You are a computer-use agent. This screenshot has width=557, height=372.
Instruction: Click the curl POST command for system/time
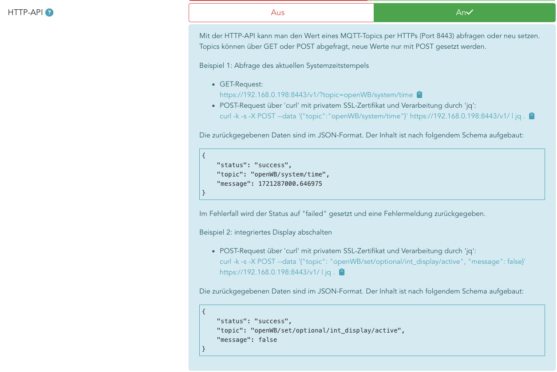(372, 116)
